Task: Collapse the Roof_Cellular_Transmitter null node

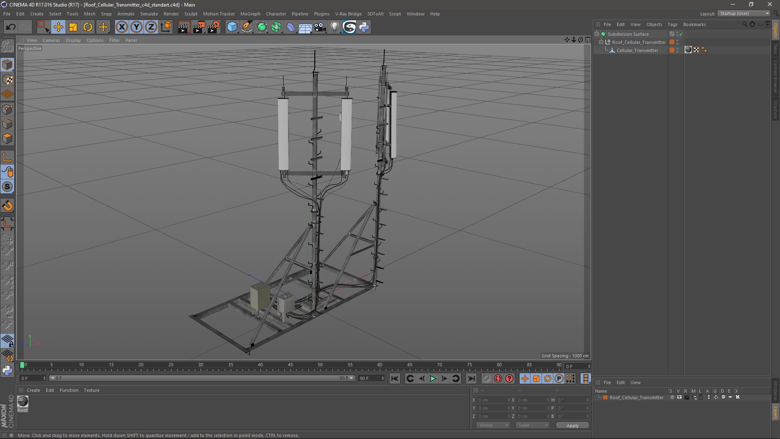Action: (x=601, y=42)
